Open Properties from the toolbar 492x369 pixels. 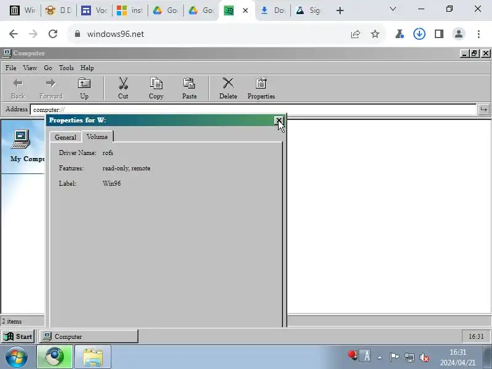click(x=261, y=88)
